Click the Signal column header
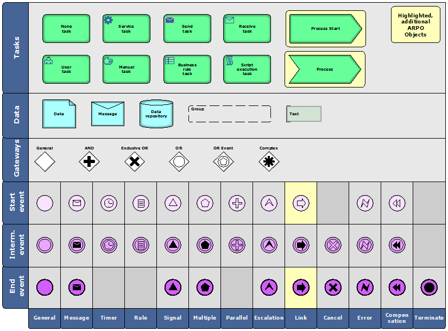Screen dimensions: 448x331 pyautogui.click(x=173, y=318)
